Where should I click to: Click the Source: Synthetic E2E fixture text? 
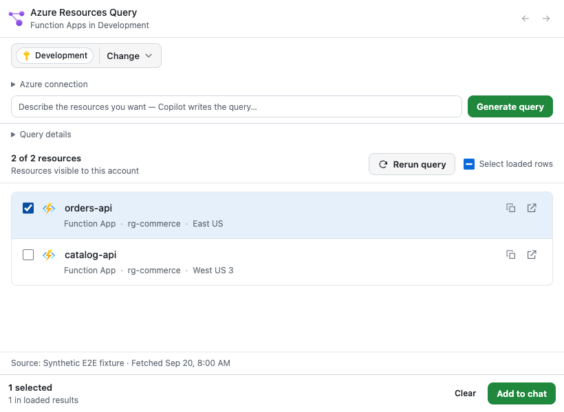pyautogui.click(x=67, y=363)
